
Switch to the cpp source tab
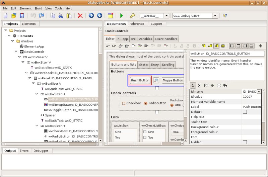(x=125, y=39)
